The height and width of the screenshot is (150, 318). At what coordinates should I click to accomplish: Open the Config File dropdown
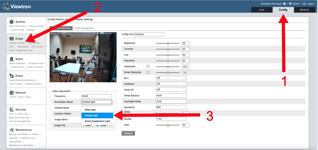coord(149,34)
